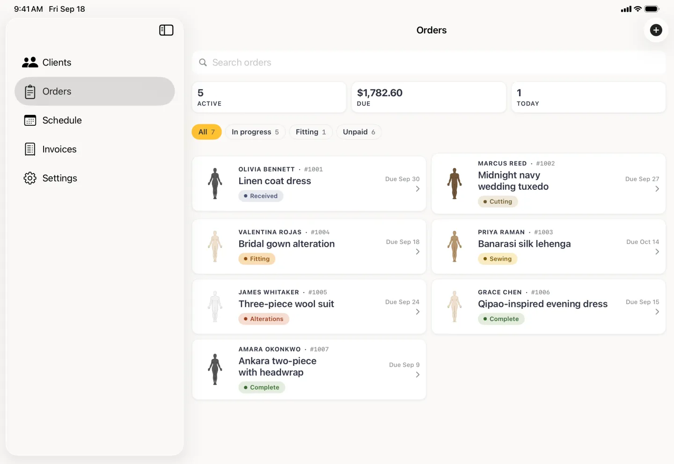Open Settings from the sidebar
The image size is (674, 464).
[95, 178]
